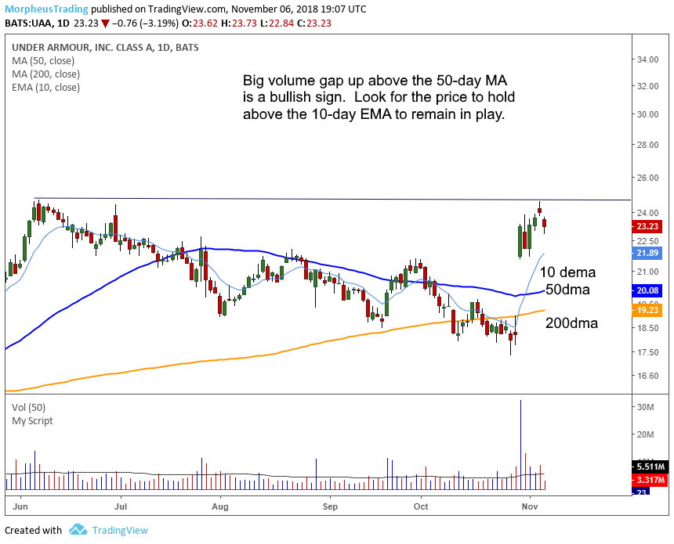Click the 16.60 price axis label
This screenshot has width=674, height=544.
[648, 376]
